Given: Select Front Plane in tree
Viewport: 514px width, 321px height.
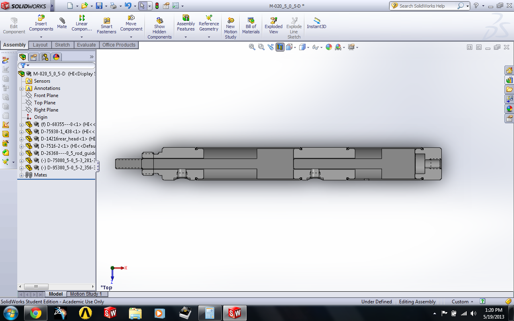Looking at the screenshot, I should (x=46, y=95).
